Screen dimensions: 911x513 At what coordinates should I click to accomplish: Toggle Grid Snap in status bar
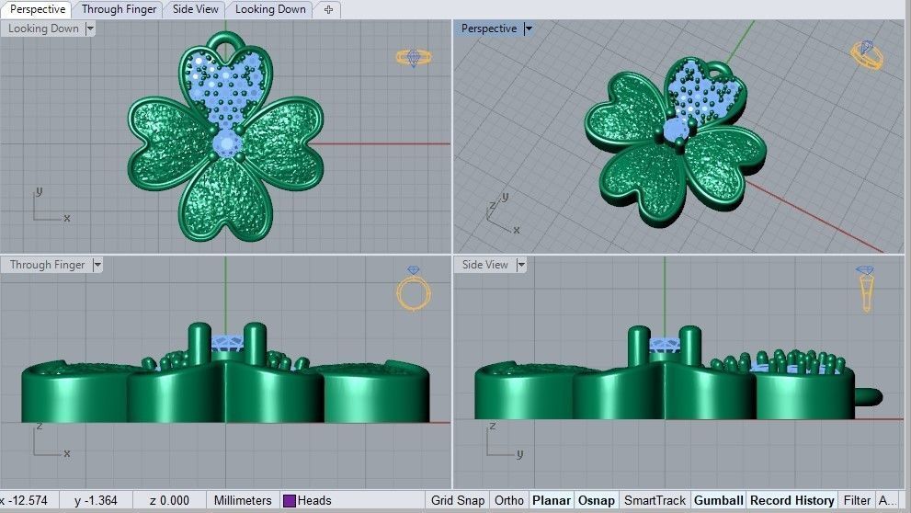(457, 500)
